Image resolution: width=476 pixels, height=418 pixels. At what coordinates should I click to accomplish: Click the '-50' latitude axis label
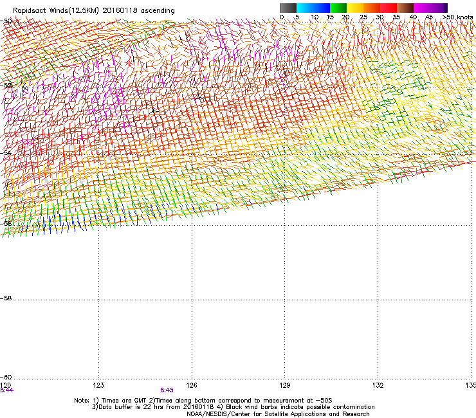tap(6, 21)
